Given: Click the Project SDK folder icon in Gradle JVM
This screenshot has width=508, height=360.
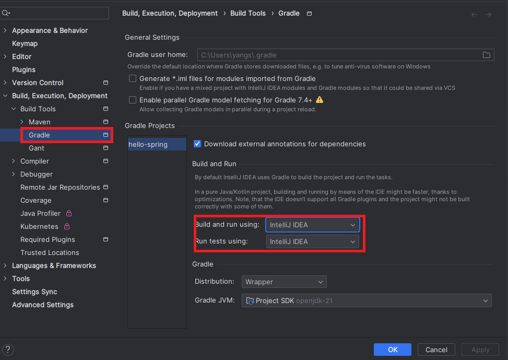Looking at the screenshot, I should [250, 300].
